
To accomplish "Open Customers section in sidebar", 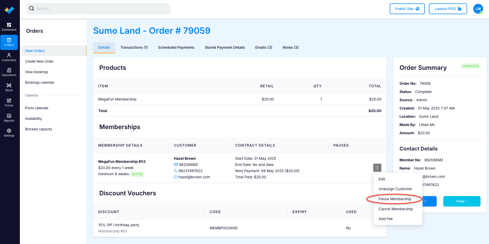I will [9, 57].
